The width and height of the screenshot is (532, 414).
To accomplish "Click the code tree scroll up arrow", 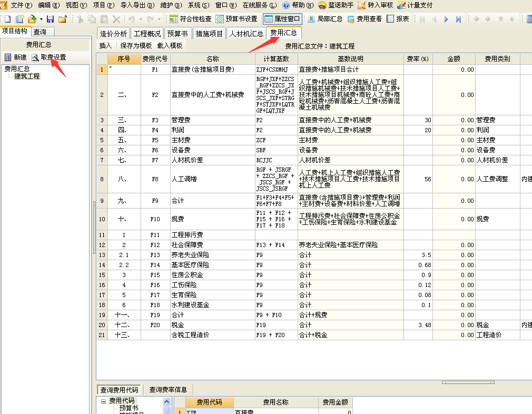I will point(166,402).
